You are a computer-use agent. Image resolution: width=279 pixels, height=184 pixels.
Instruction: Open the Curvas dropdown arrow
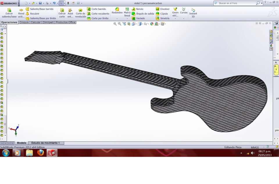(184, 19)
